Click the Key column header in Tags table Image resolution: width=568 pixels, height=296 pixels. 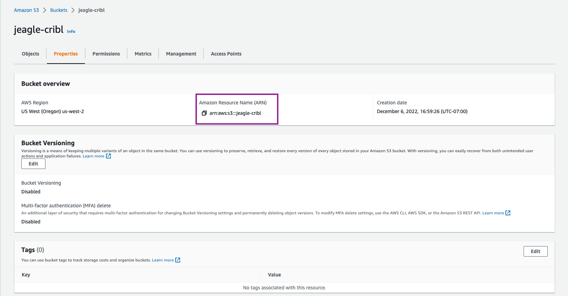coord(26,275)
